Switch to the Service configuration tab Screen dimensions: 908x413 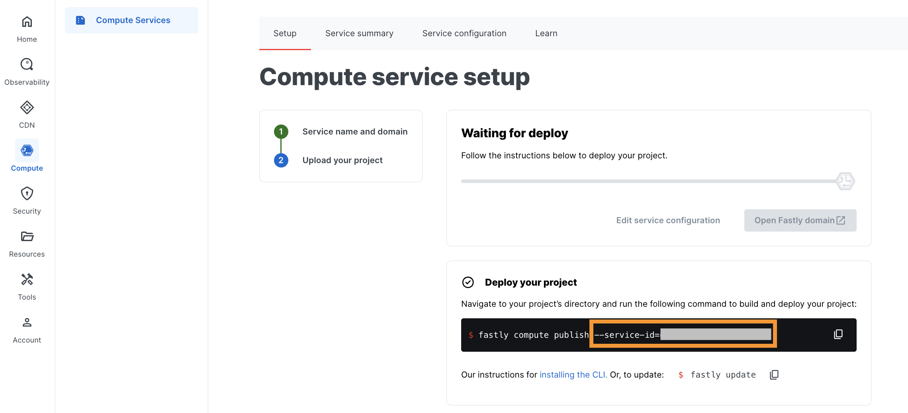(464, 33)
